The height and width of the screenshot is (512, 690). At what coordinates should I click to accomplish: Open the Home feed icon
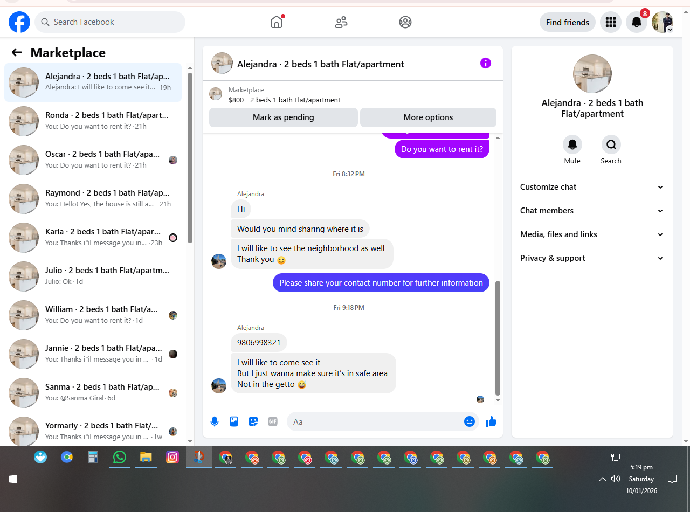277,22
